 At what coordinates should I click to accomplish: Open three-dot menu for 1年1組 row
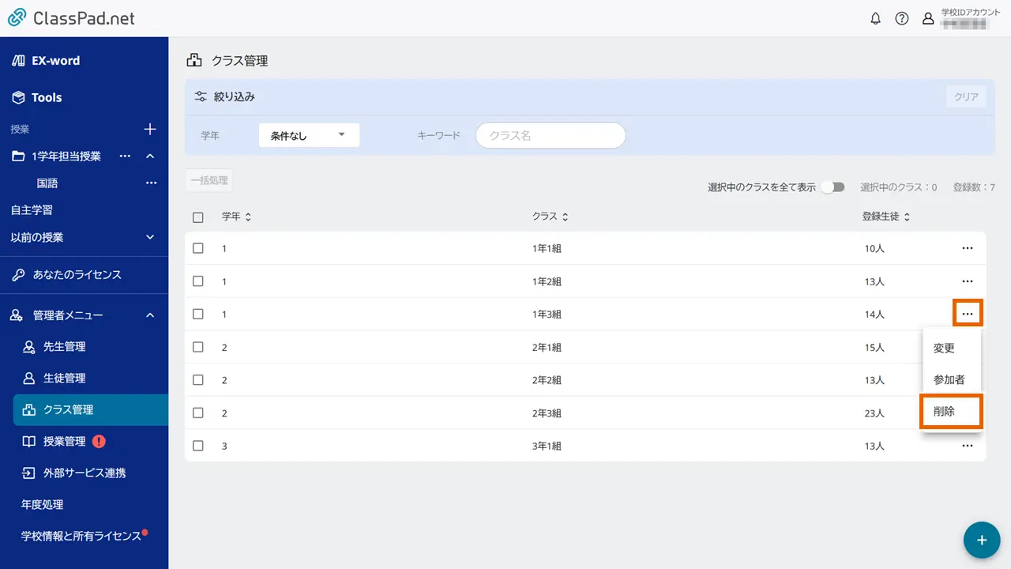click(967, 248)
